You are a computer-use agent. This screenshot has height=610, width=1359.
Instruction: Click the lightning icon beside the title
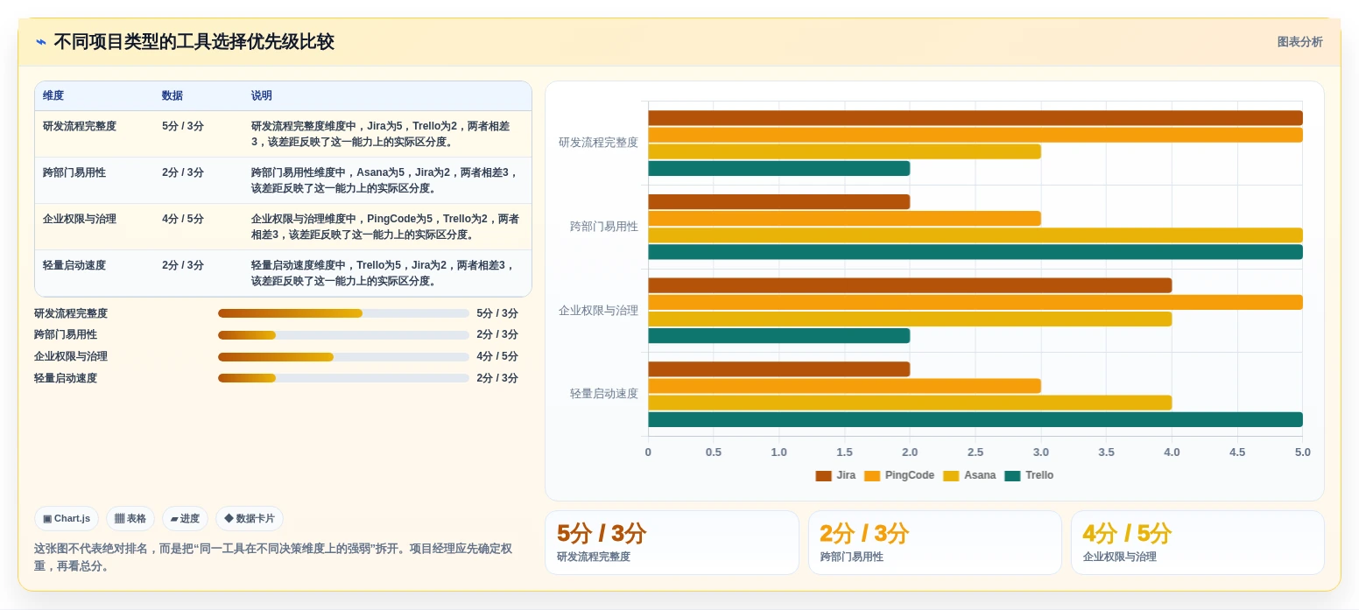pyautogui.click(x=41, y=42)
